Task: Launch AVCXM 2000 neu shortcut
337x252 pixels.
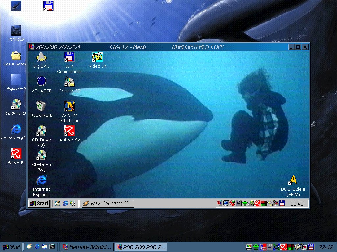Action: (69, 106)
